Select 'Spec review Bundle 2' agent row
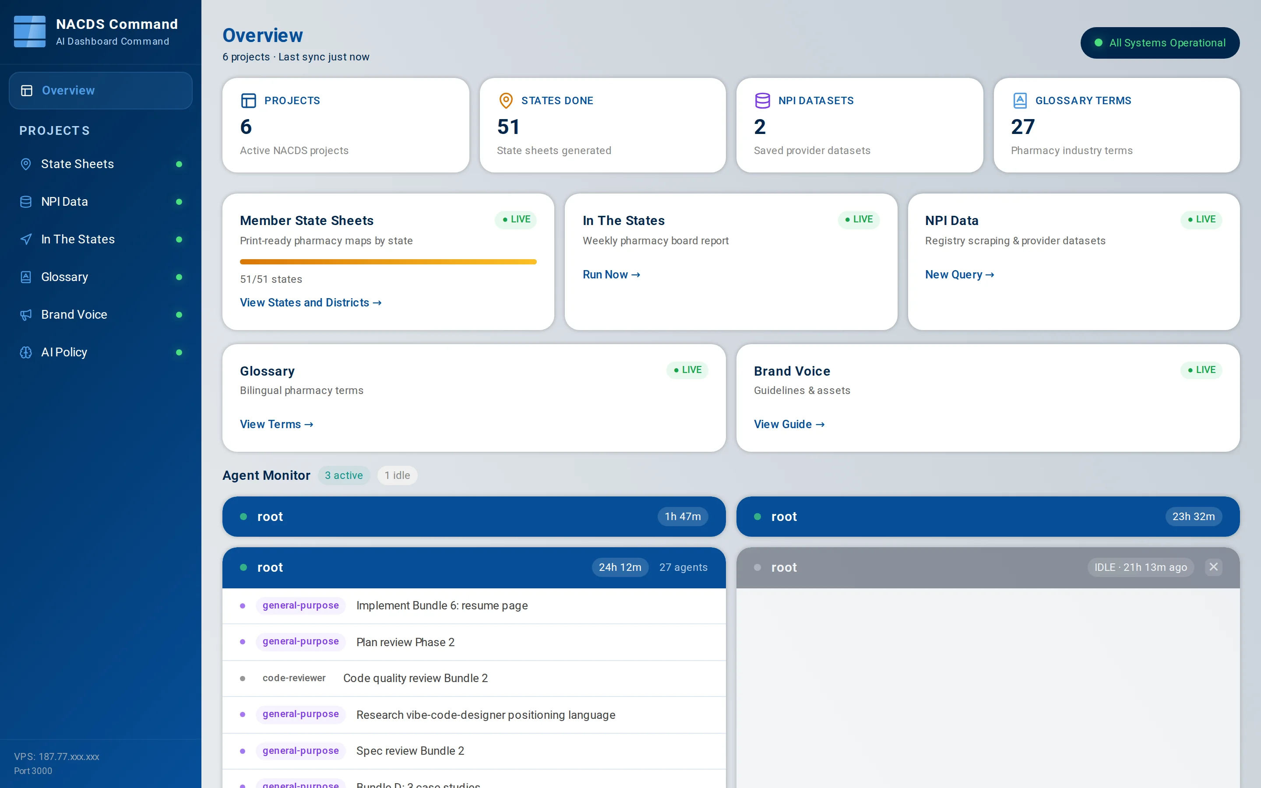Screen dimensions: 1261x788 (x=474, y=751)
